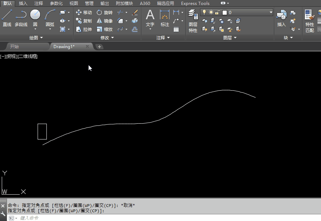Viewport: 321px width, 221px height.
Task: Switch to the 插入 (Insert) ribbon tab
Action: click(23, 3)
